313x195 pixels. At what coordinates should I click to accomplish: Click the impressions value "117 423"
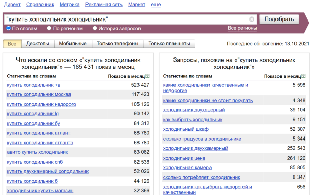[x=141, y=94]
